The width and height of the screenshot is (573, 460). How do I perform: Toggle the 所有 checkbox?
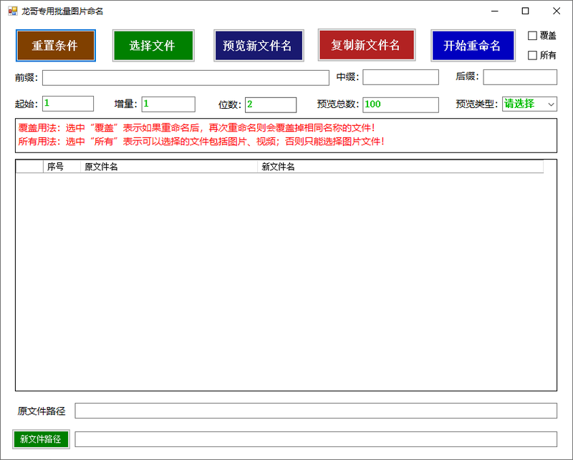[x=532, y=55]
